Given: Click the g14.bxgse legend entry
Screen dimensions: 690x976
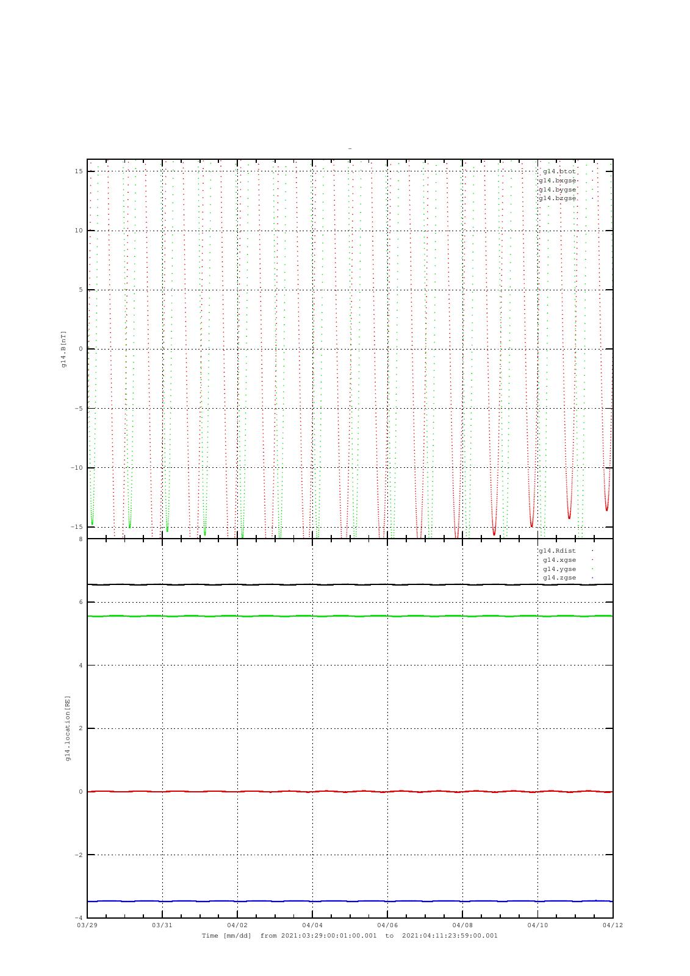Looking at the screenshot, I should pos(557,181).
